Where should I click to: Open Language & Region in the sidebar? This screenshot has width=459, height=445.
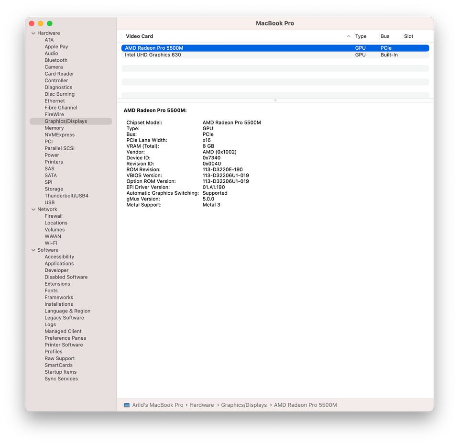[x=67, y=311]
